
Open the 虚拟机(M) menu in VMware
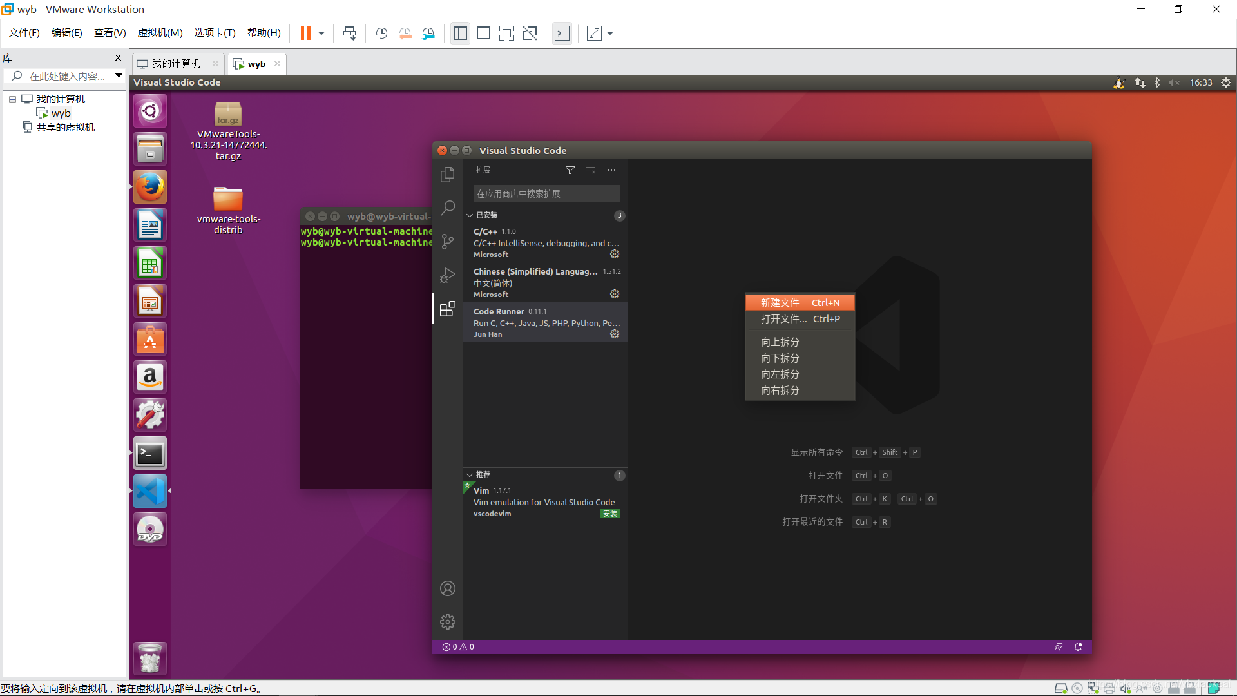(160, 33)
